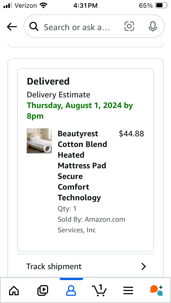Screen dimensions: 171x303
Task: Tap the $44.88 item price
Action: tap(131, 134)
